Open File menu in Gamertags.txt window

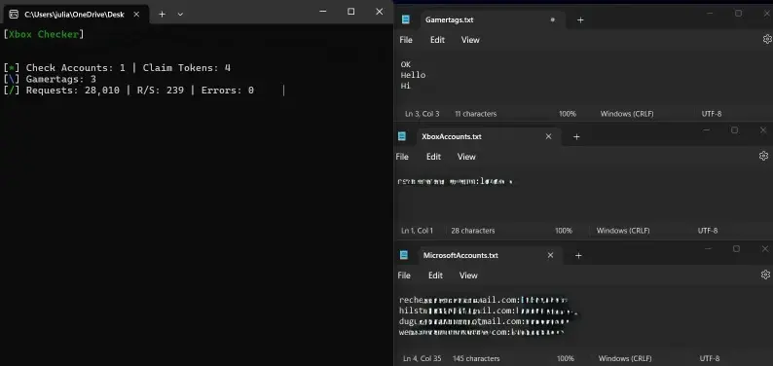[406, 40]
